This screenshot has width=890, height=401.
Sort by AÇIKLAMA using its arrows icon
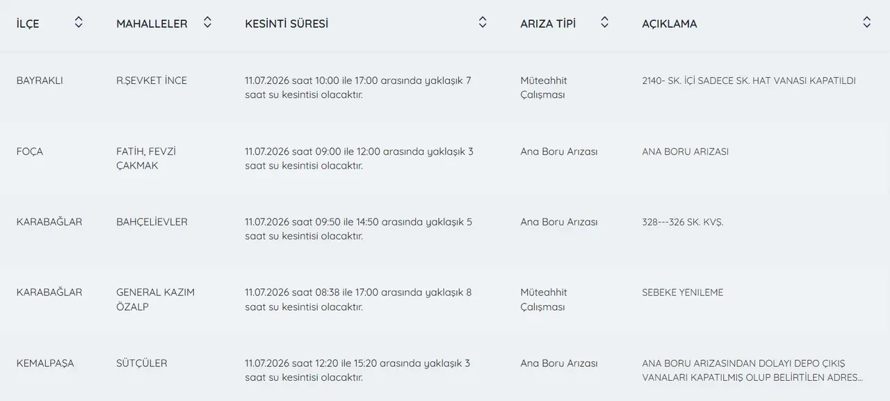point(867,22)
